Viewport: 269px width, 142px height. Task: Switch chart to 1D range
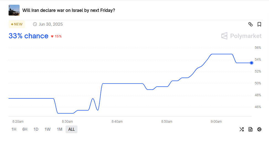(36, 129)
